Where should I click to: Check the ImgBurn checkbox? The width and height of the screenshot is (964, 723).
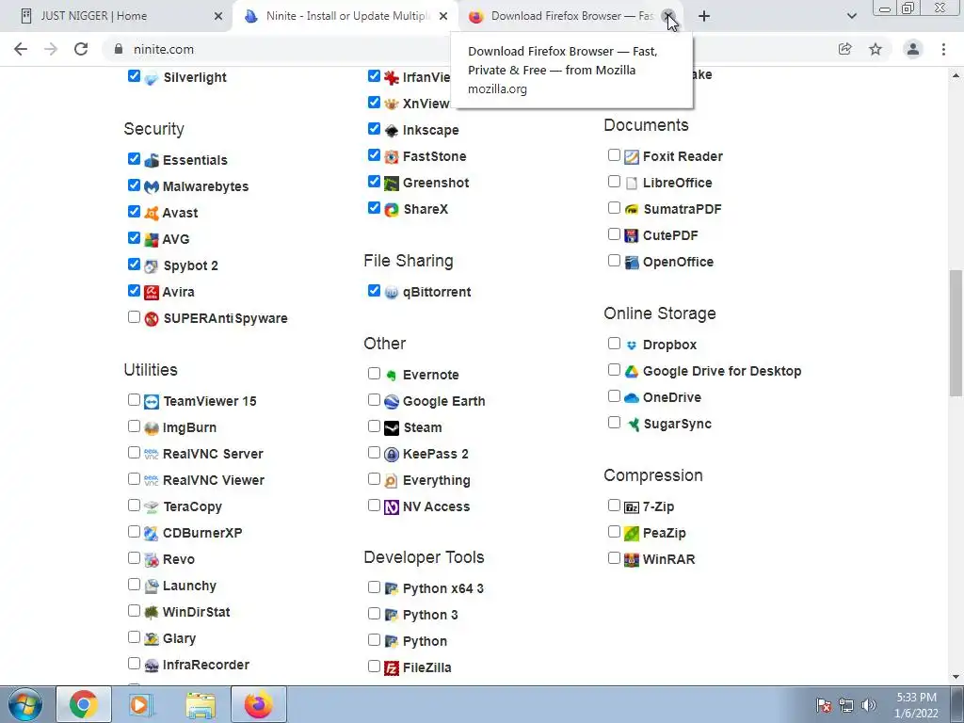[x=134, y=426]
